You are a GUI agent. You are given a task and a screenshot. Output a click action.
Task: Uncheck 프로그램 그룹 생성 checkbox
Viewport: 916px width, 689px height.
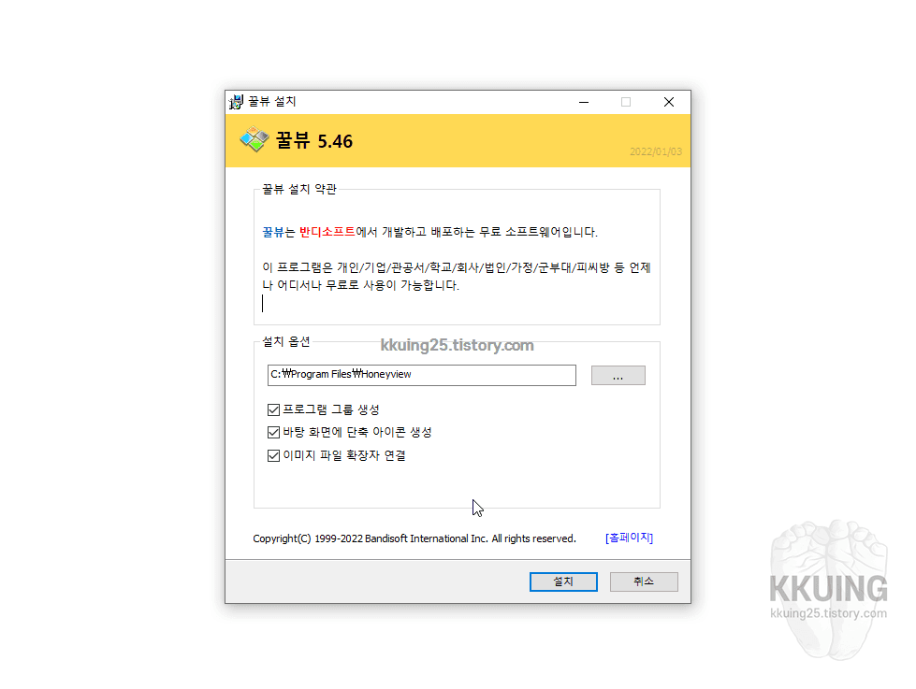(273, 409)
